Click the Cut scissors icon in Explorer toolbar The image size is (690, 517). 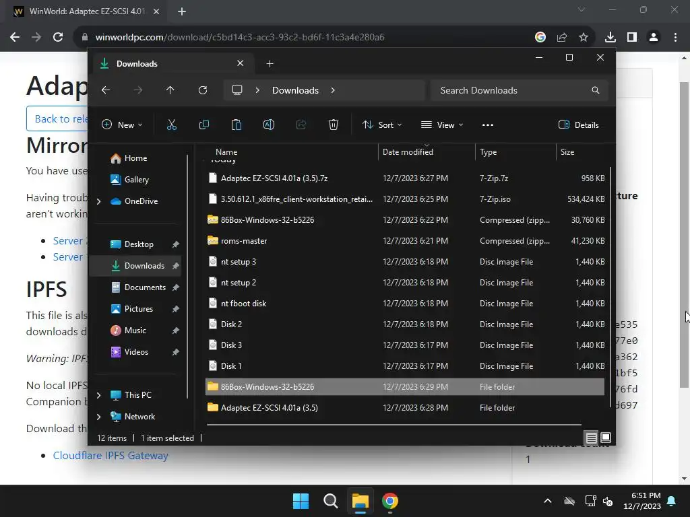172,125
